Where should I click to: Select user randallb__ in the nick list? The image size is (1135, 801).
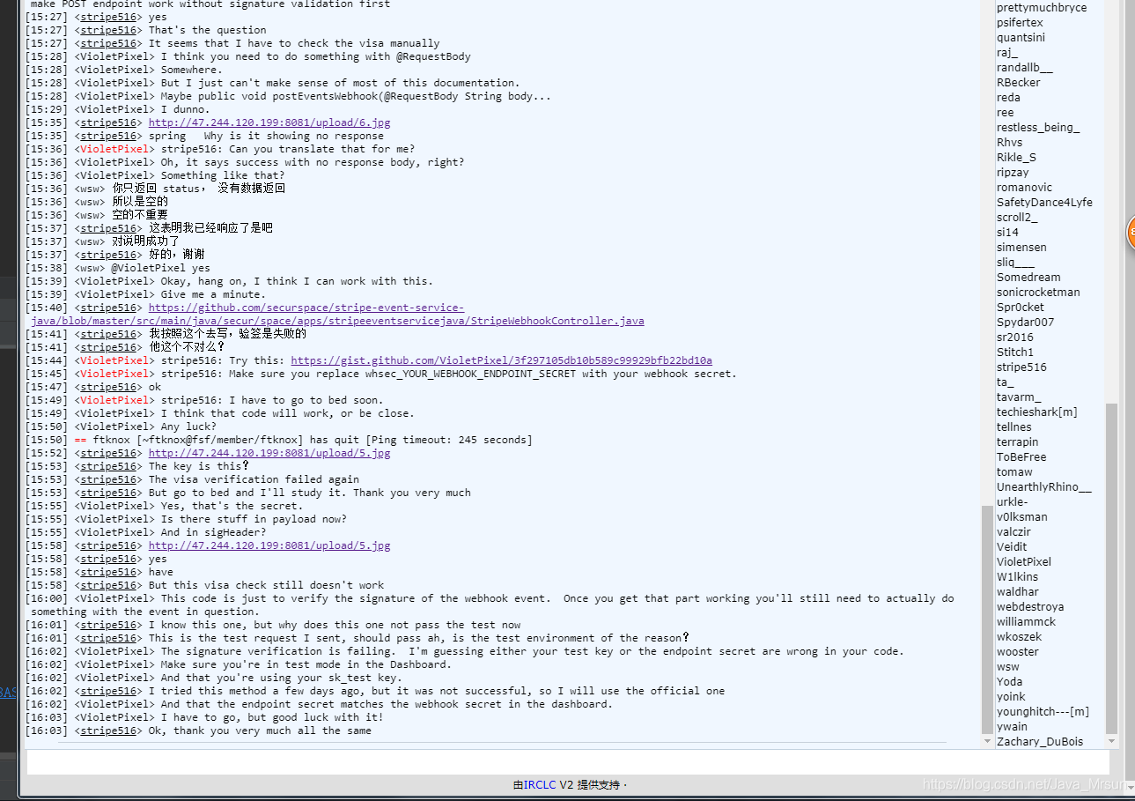tap(1025, 68)
